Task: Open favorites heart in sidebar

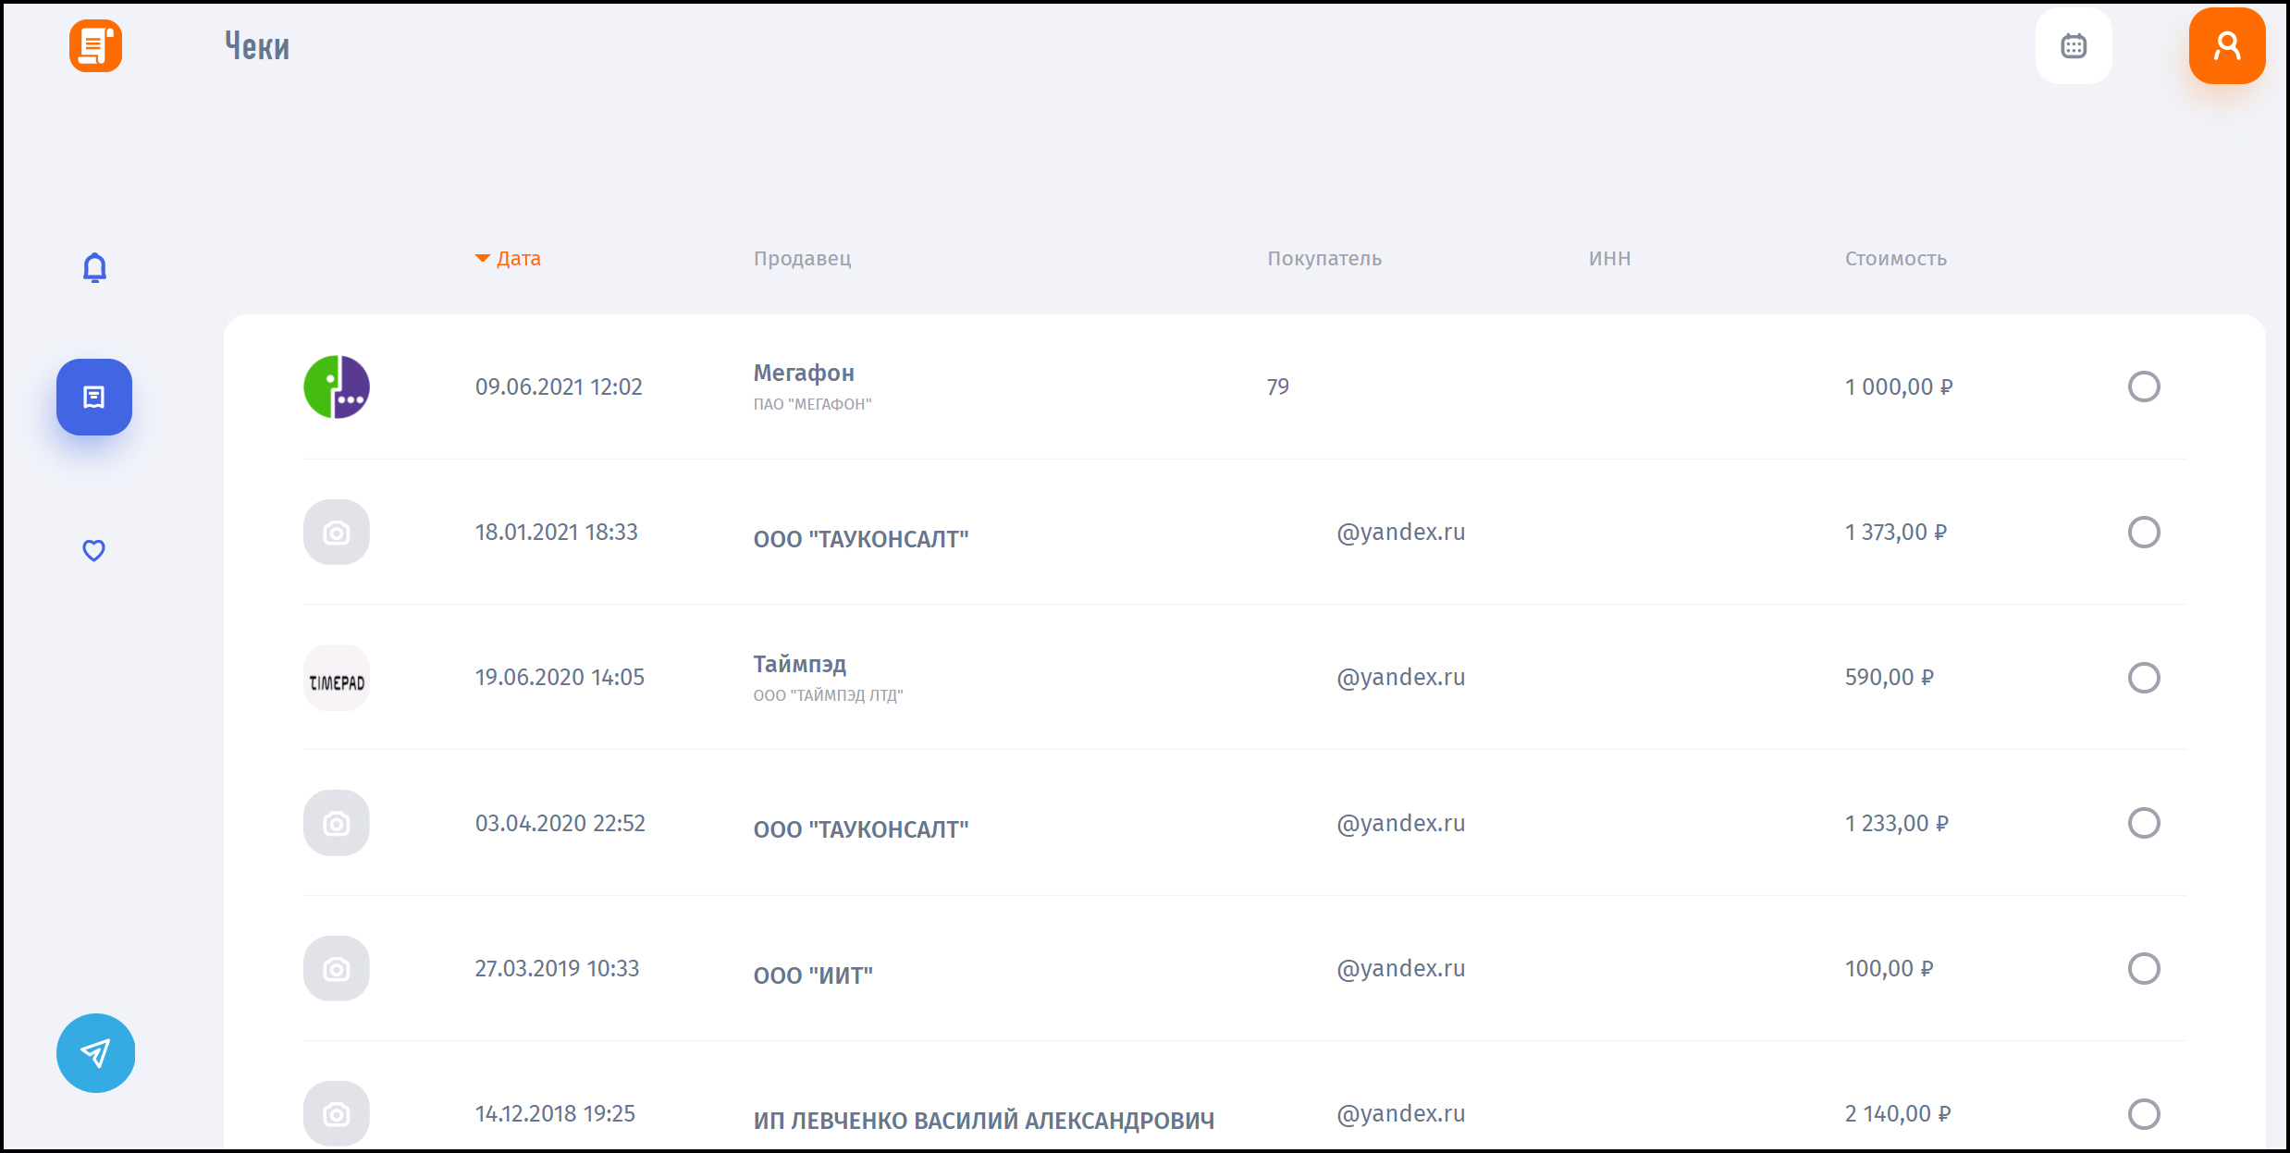Action: point(94,550)
